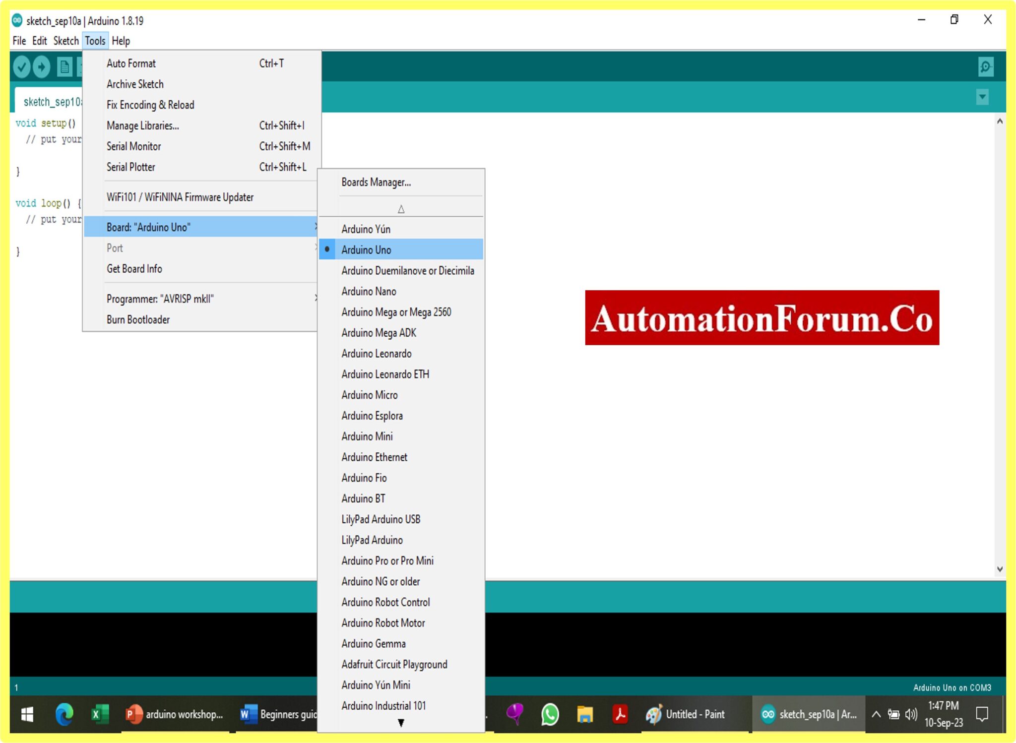Choose Auto Format menu entry
The height and width of the screenshot is (743, 1016).
(x=201, y=63)
